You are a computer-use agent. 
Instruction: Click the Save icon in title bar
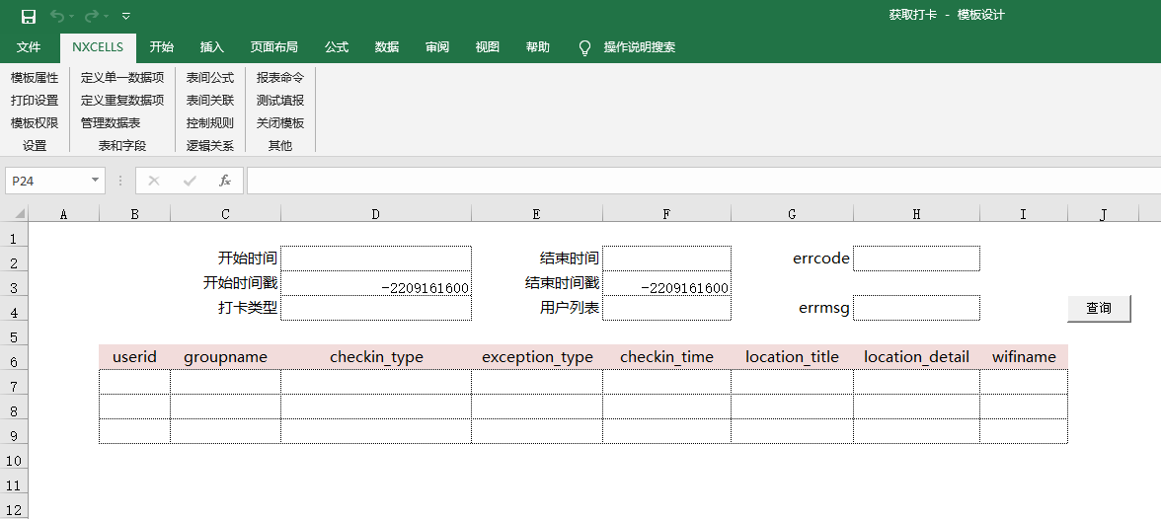(29, 16)
